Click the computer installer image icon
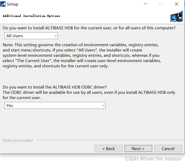Viewport: 185px width, 163px height. pyautogui.click(x=176, y=16)
